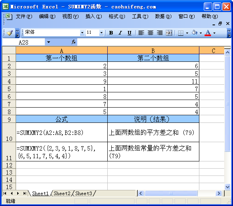Select cell B4 containing 11
This screenshot has height=206, width=233.
[x=153, y=81]
